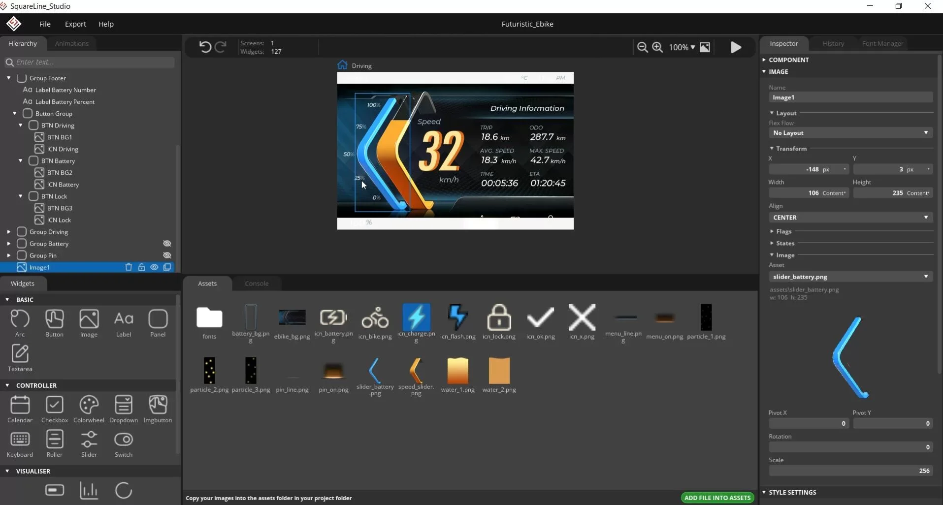943x505 pixels.
Task: Zoom out with the minus magnifier
Action: (642, 47)
